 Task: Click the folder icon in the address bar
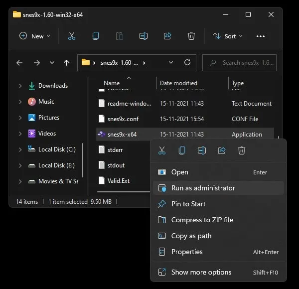(x=86, y=62)
